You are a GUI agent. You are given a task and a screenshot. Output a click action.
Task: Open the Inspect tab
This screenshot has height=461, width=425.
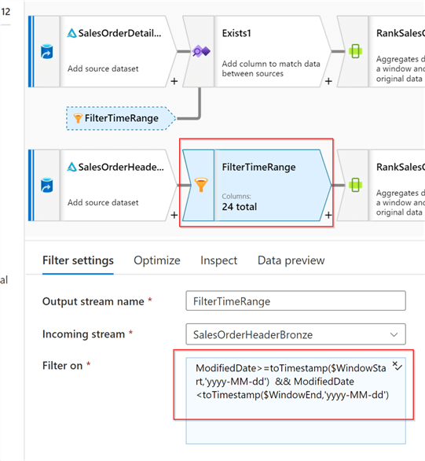click(218, 260)
